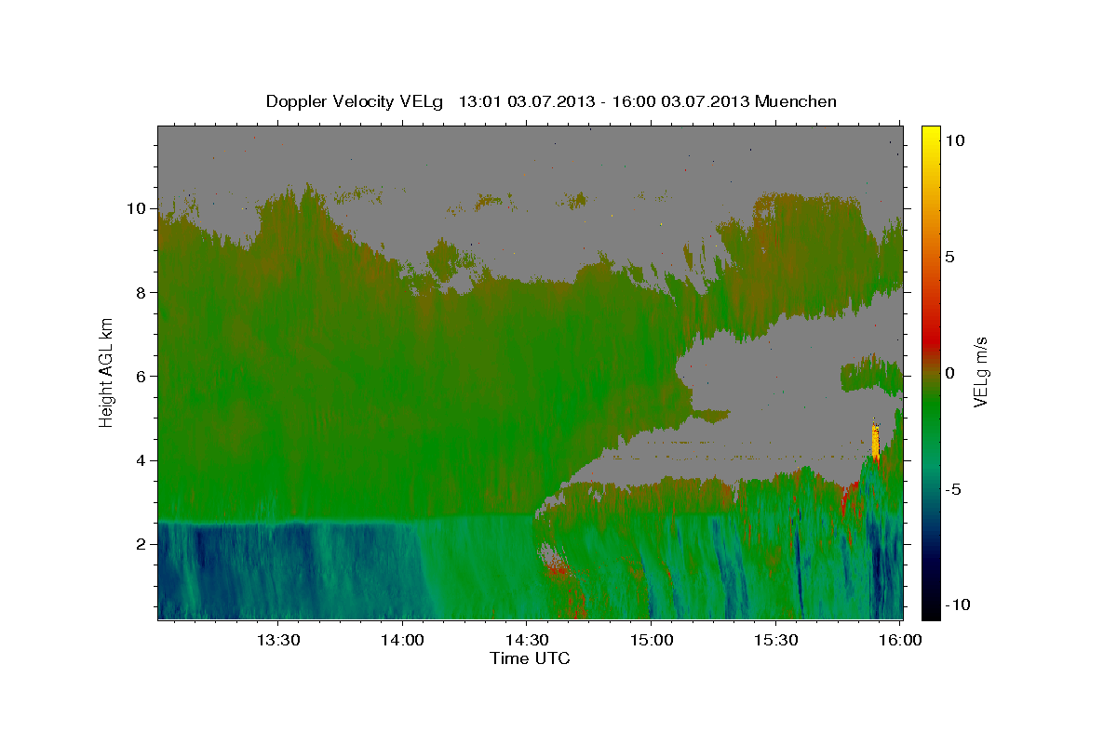Screen dimensions: 1117x744
Task: Click the colorbar value -5 label
Action: pos(953,488)
